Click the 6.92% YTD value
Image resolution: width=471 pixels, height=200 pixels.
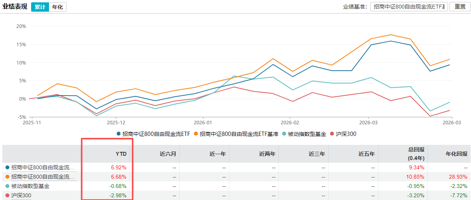[119, 168]
